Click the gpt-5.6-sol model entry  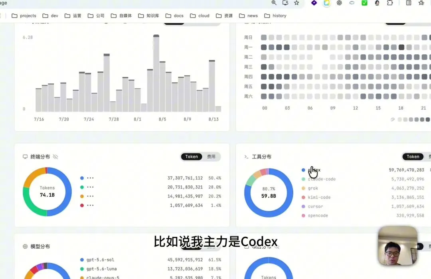100,259
